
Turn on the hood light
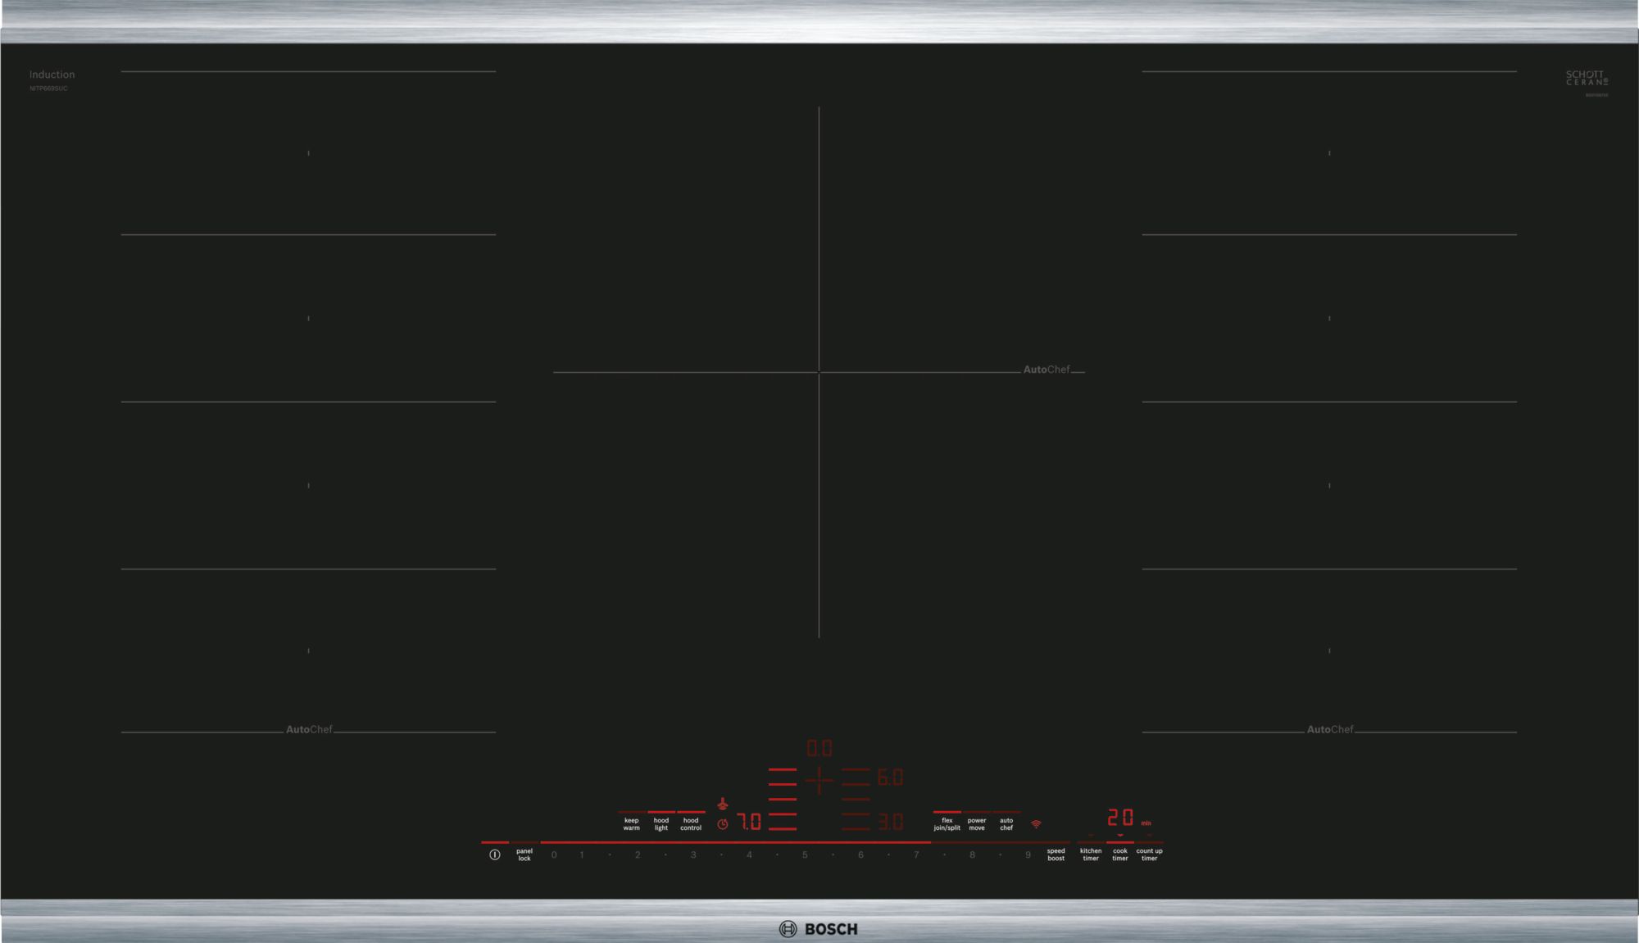click(661, 823)
